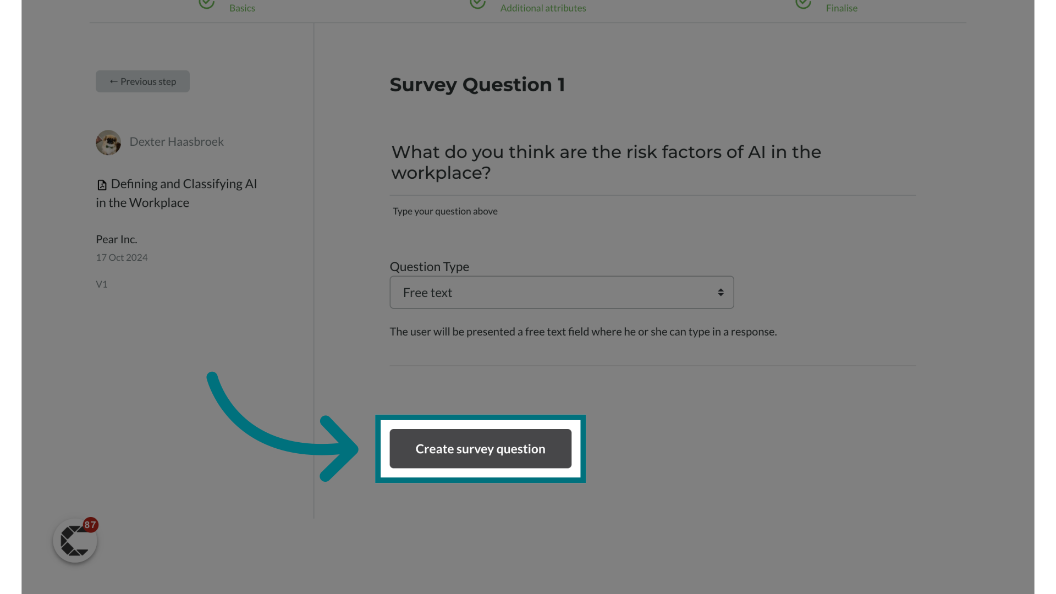1056x594 pixels.
Task: Click the Previous step arrow icon
Action: click(113, 81)
